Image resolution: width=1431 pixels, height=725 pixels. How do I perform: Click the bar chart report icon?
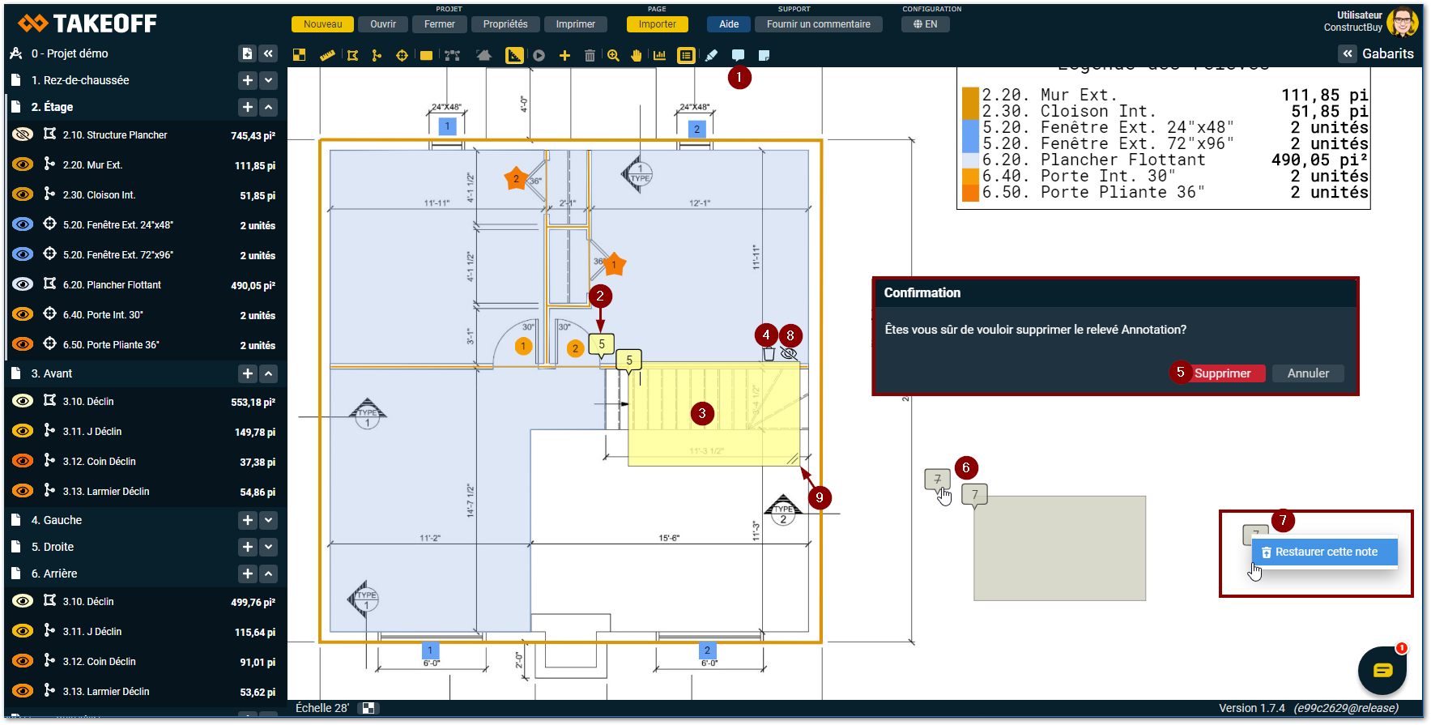point(660,56)
